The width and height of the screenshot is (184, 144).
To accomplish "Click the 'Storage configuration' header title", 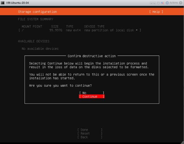I will 37,12.
